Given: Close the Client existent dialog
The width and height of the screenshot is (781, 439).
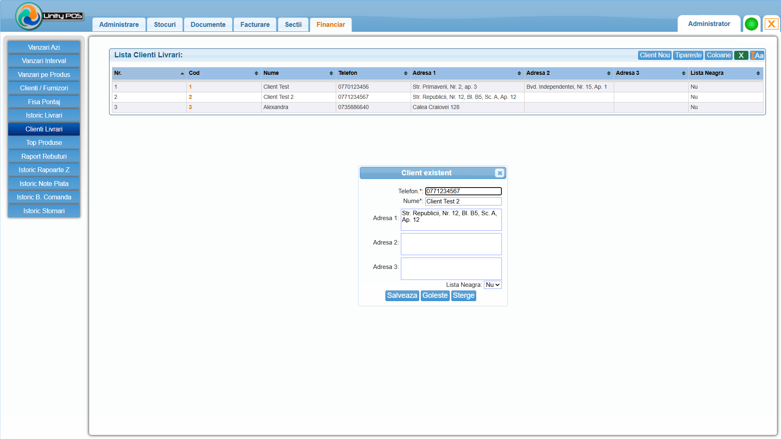Looking at the screenshot, I should [500, 173].
